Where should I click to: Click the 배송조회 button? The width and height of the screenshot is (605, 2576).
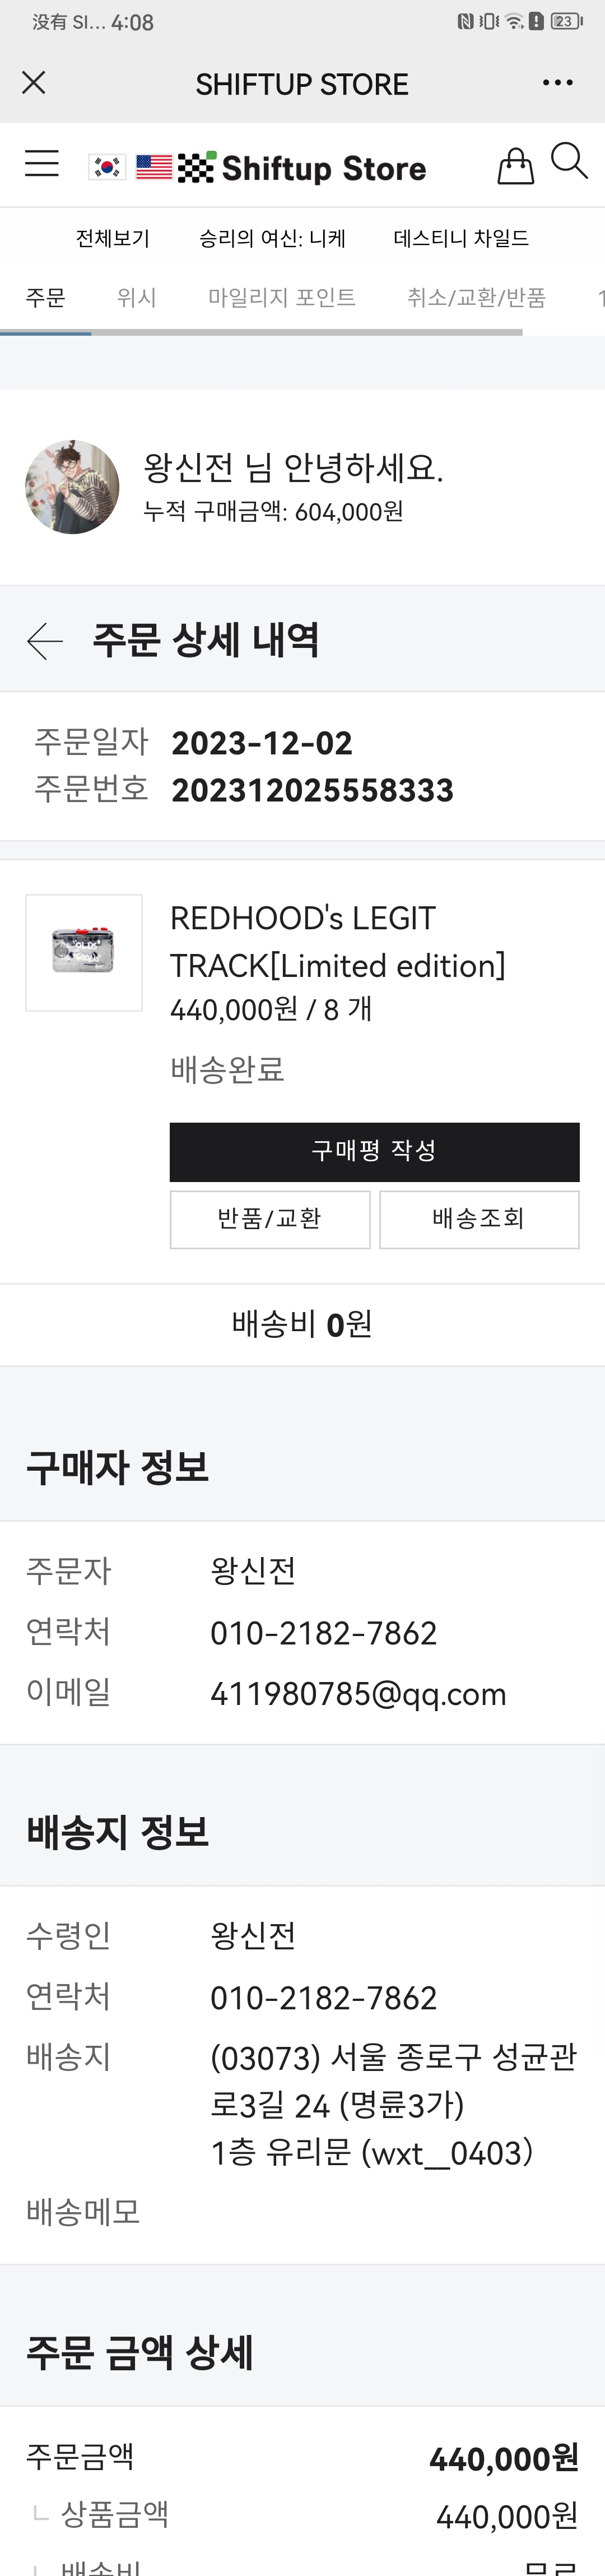[x=479, y=1219]
